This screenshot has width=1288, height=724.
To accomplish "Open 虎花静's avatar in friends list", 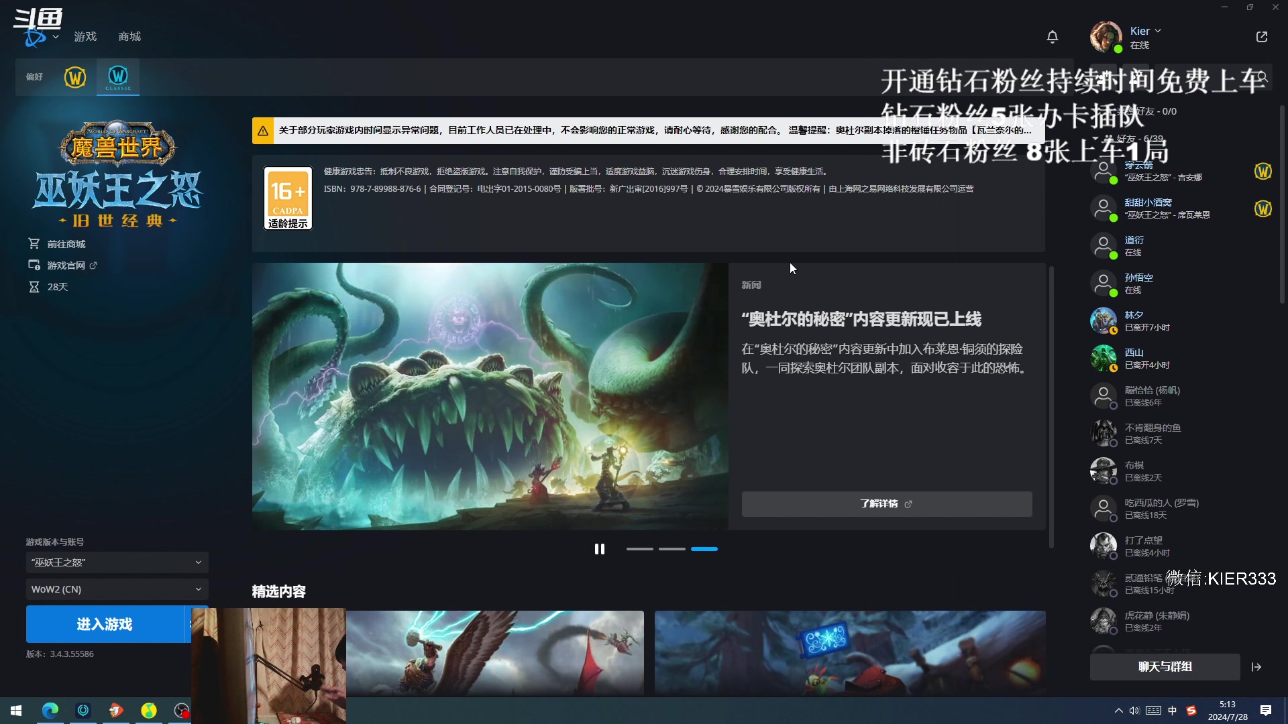I will click(x=1104, y=621).
